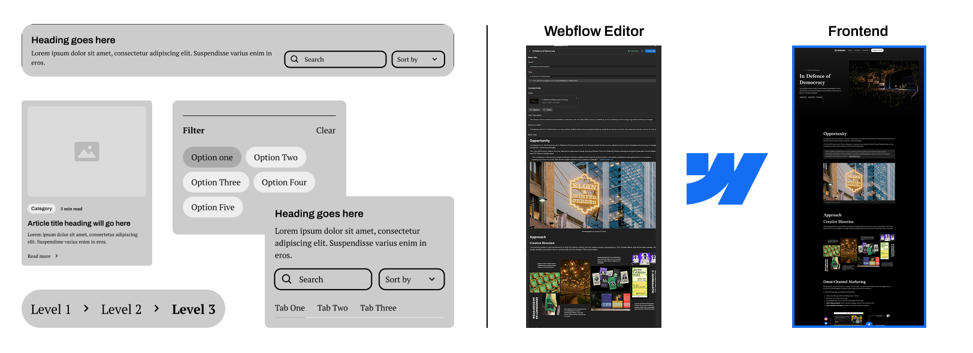The image size is (973, 353).
Task: Switch to Tab One
Action: pyautogui.click(x=290, y=308)
